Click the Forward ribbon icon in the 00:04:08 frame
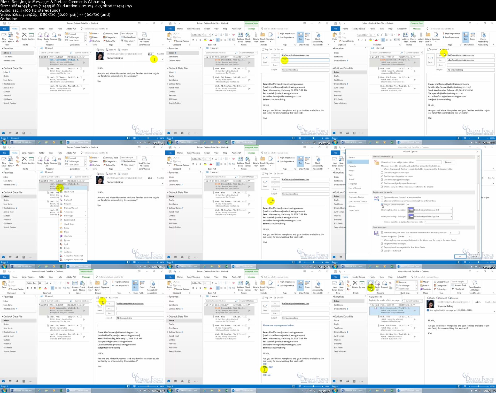 pyautogui.click(x=54, y=160)
